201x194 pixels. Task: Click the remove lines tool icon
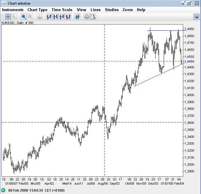click(x=68, y=17)
